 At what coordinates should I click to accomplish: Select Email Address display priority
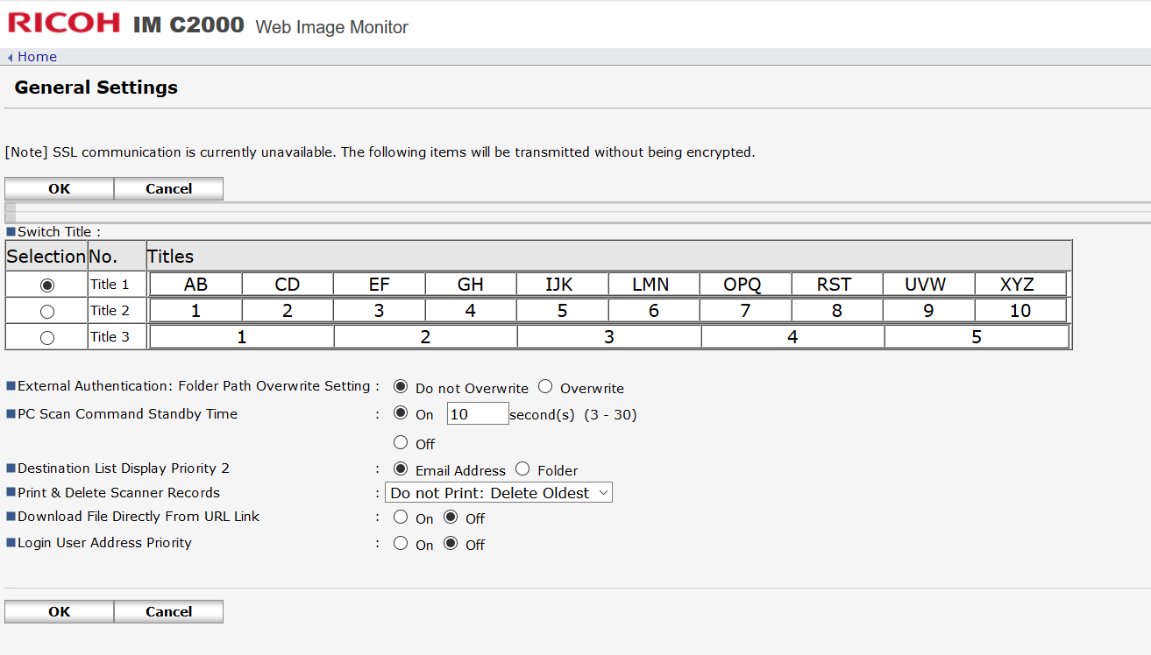[401, 469]
